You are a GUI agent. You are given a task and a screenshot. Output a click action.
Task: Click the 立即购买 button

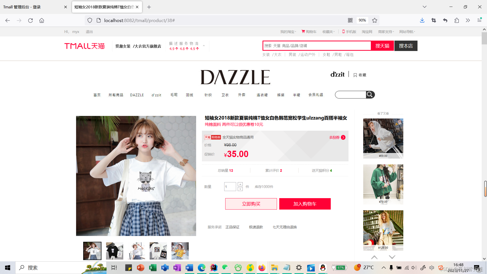point(251,204)
